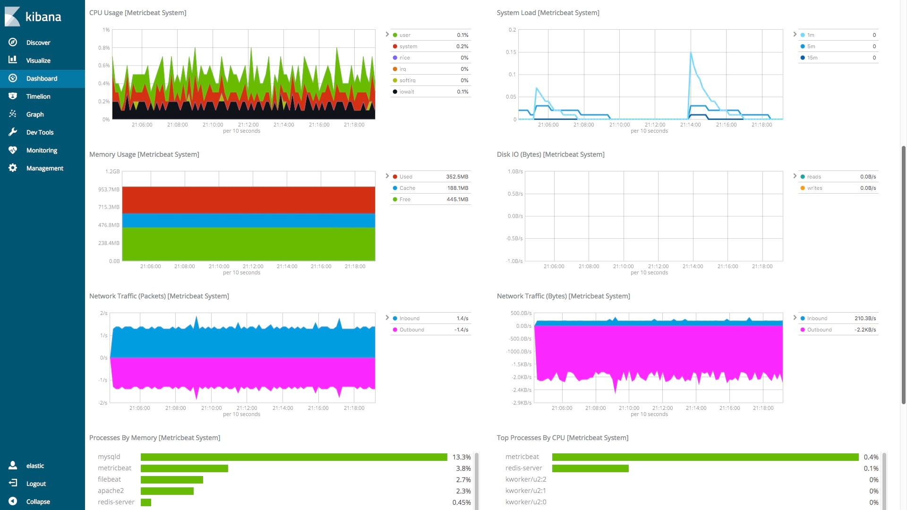Click the apache2 process row
This screenshot has height=510, width=907.
[x=284, y=491]
